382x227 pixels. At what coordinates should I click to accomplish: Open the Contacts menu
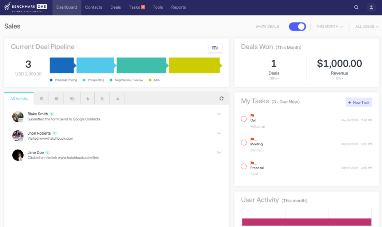[x=94, y=7]
